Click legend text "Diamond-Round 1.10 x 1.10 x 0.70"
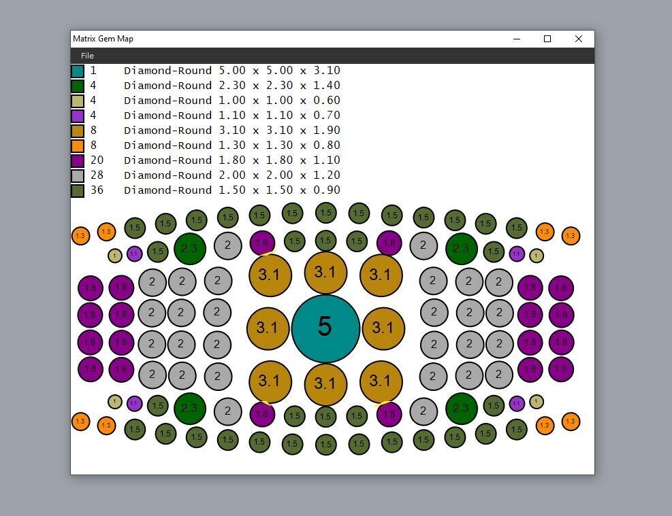Viewport: 672px width, 516px height. tap(232, 116)
